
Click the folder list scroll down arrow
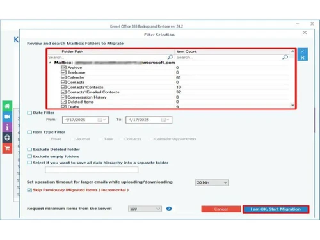292,105
